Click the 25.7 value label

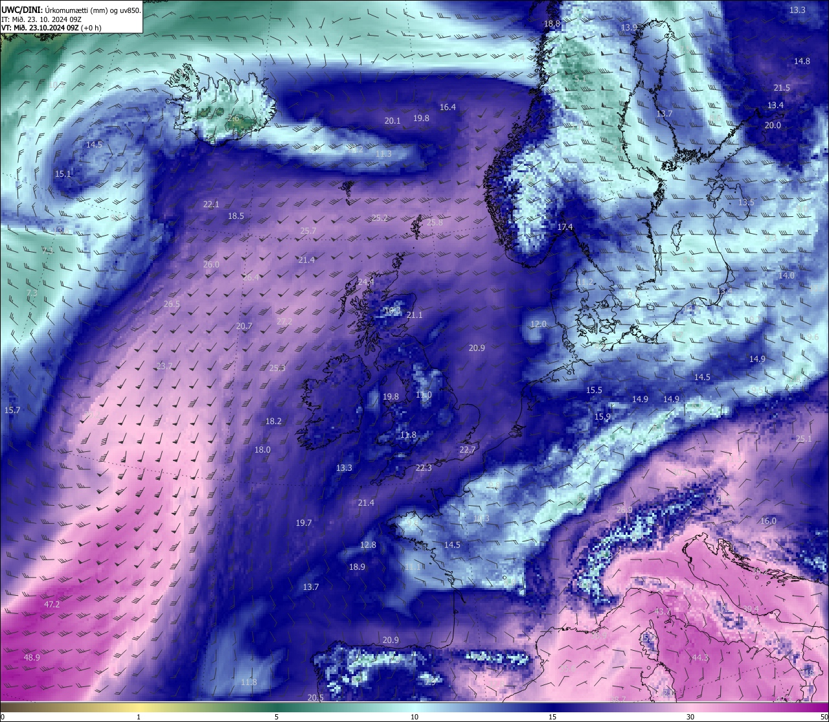[308, 231]
